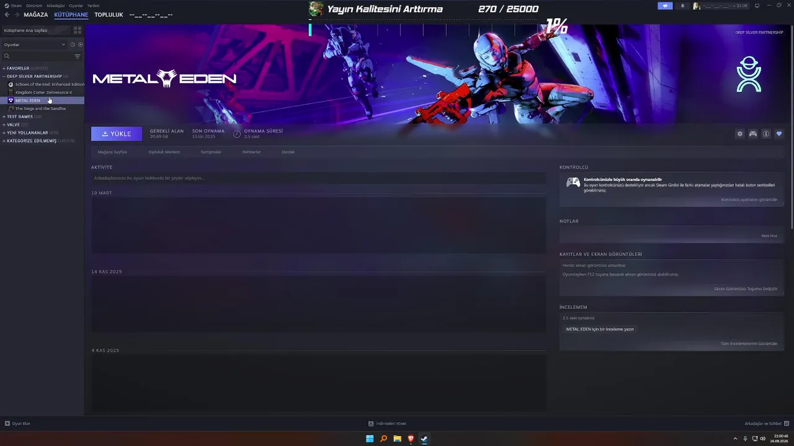Open the Görünüm menu
Screen dimensions: 794x446
pyautogui.click(x=33, y=6)
